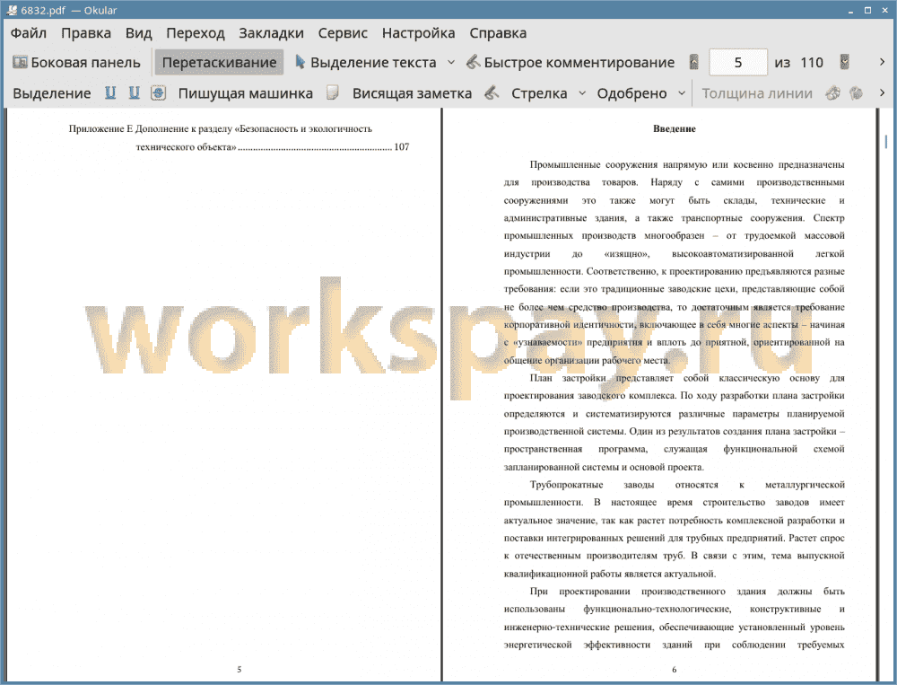Click the Okular app icon in the title bar

[12, 10]
